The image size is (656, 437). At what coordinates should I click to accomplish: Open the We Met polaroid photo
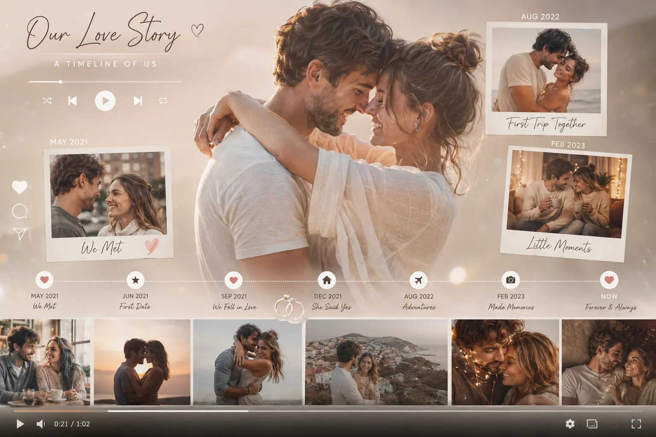click(108, 204)
